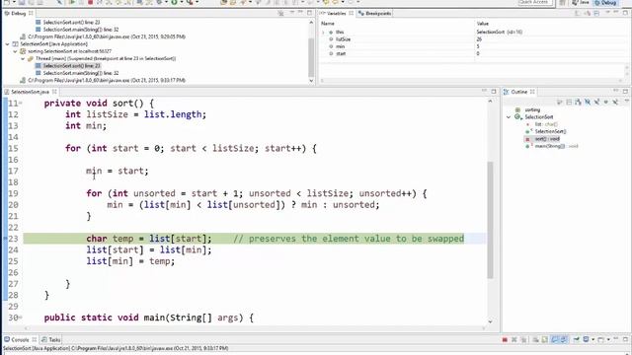Click the editor scroll down arrow

490,321
